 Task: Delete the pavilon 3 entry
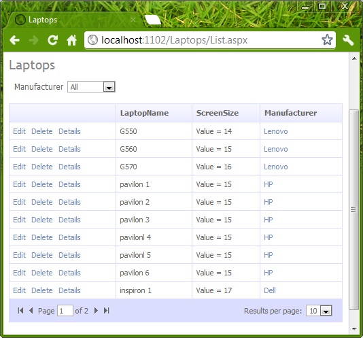point(42,220)
